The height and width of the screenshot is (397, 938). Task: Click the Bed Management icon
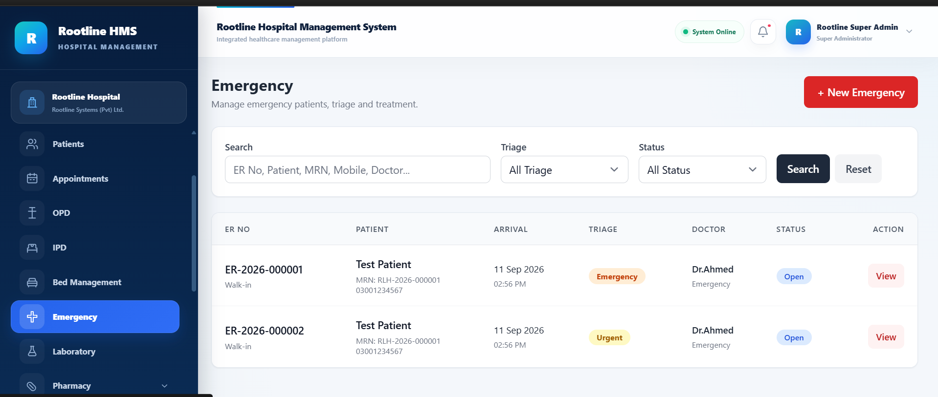point(32,282)
